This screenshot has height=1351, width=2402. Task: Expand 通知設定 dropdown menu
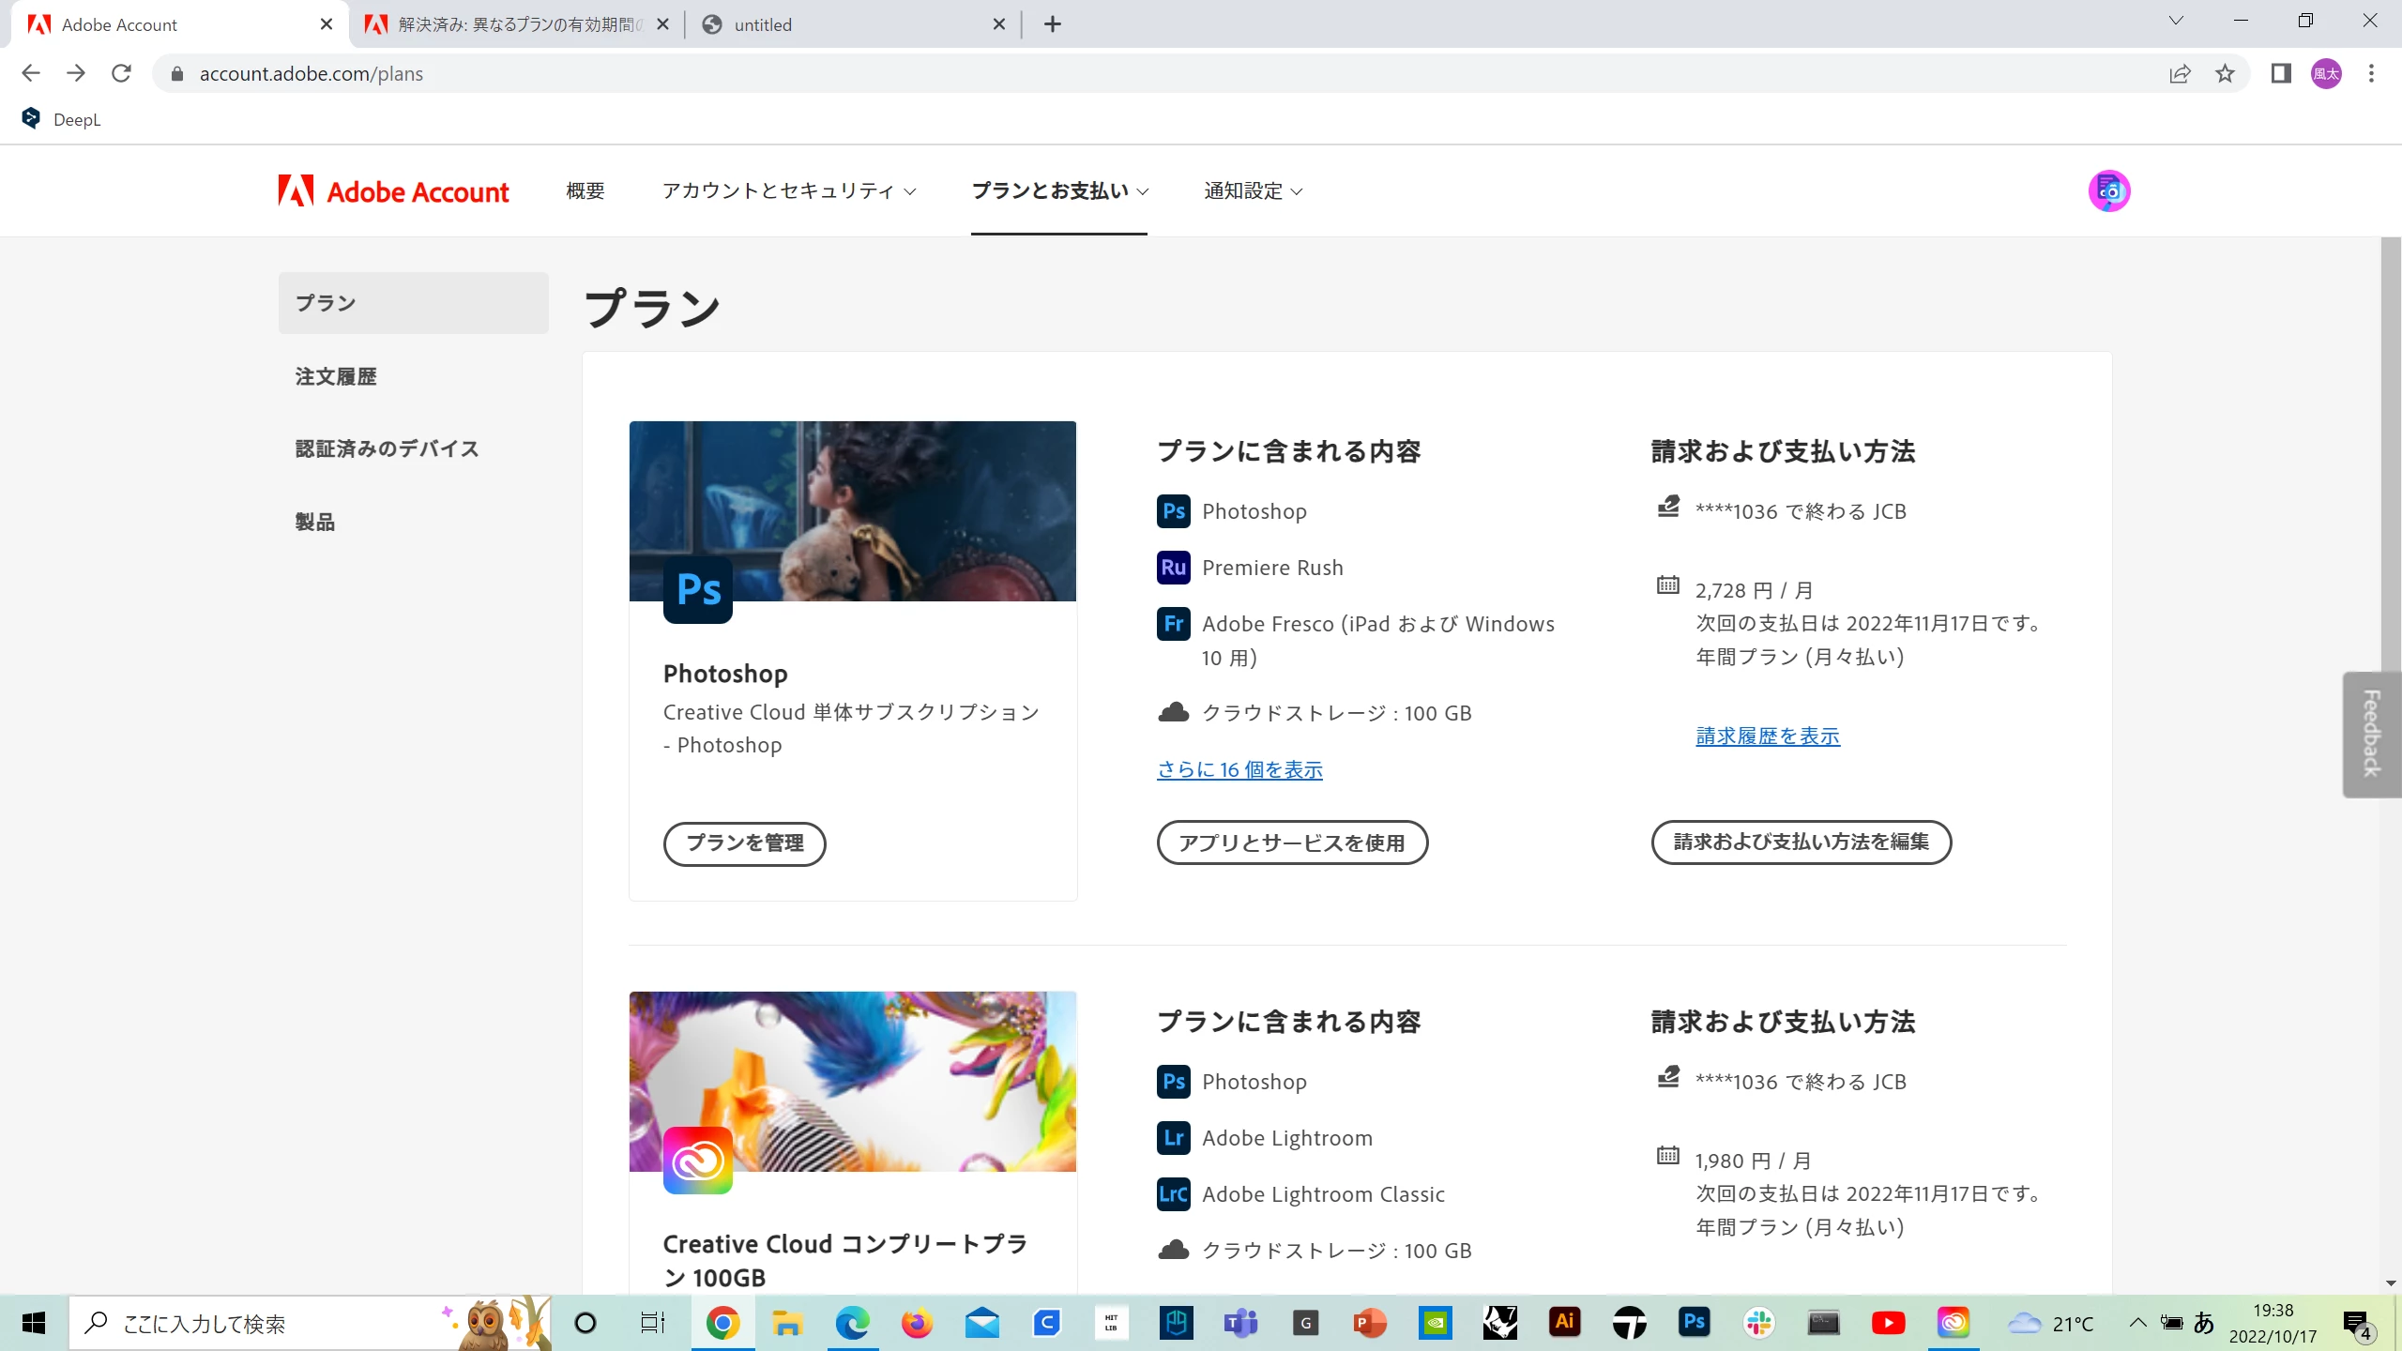tap(1253, 191)
